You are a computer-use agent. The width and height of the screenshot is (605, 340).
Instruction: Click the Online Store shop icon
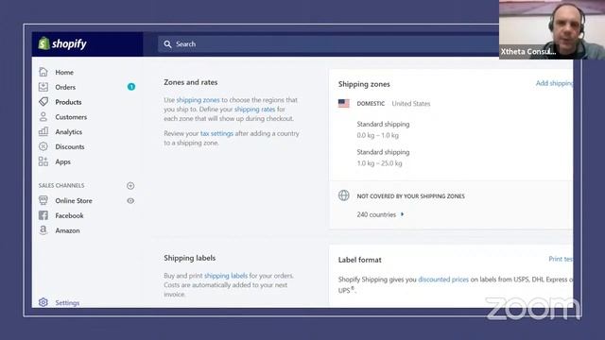tap(43, 200)
